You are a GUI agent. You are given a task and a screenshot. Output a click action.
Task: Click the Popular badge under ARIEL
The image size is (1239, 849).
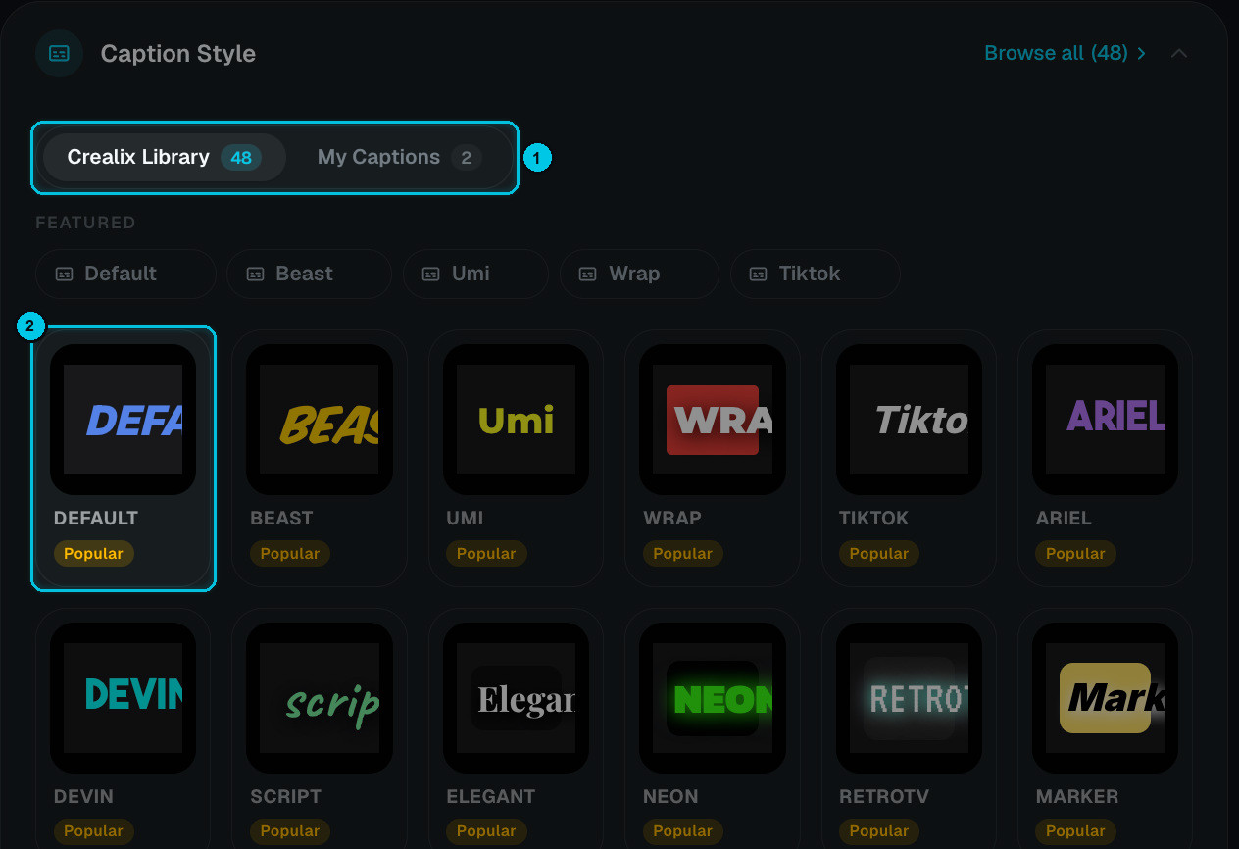click(1075, 554)
